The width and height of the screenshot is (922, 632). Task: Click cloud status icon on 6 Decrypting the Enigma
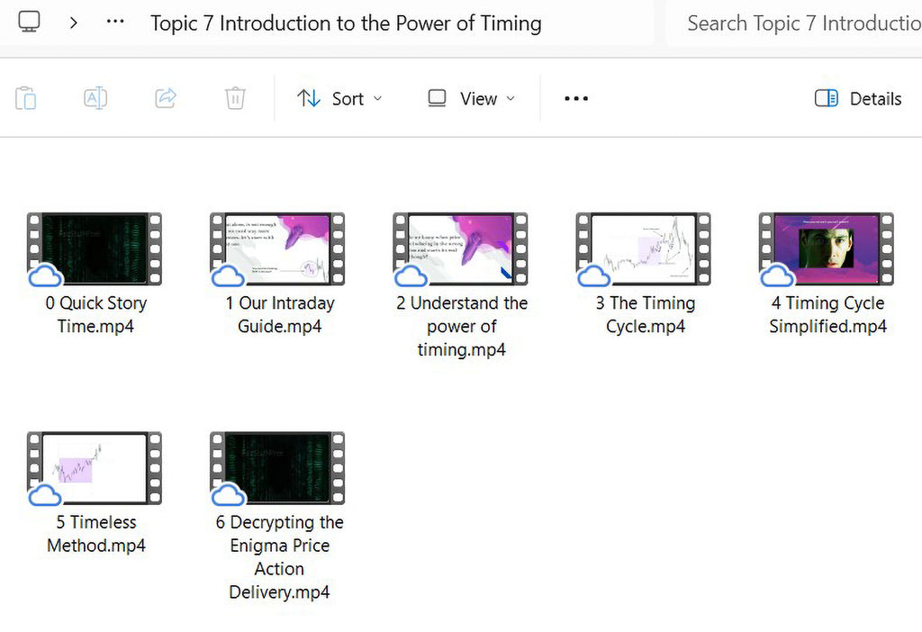228,494
